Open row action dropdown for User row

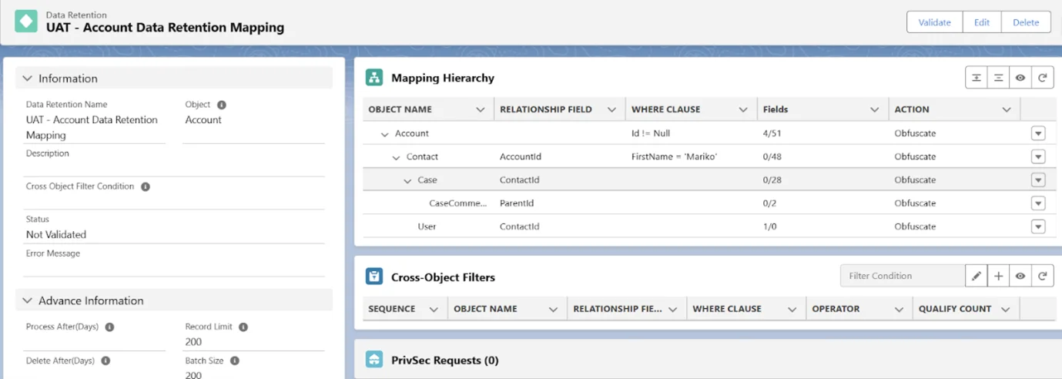pos(1038,226)
